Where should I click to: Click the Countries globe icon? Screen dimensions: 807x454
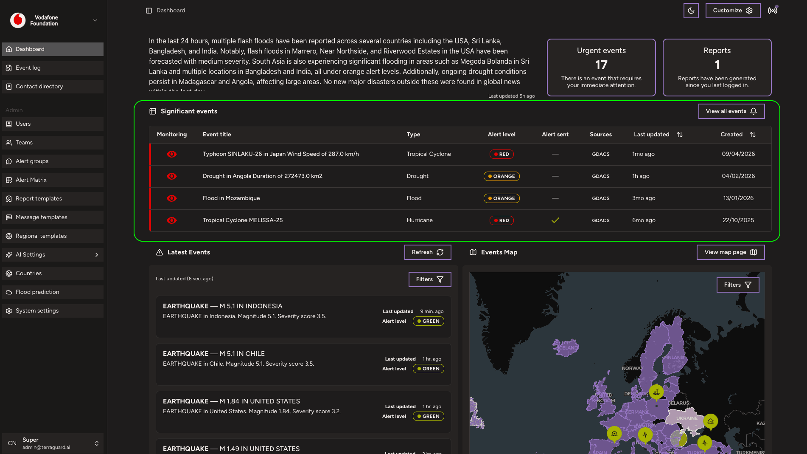(9, 274)
